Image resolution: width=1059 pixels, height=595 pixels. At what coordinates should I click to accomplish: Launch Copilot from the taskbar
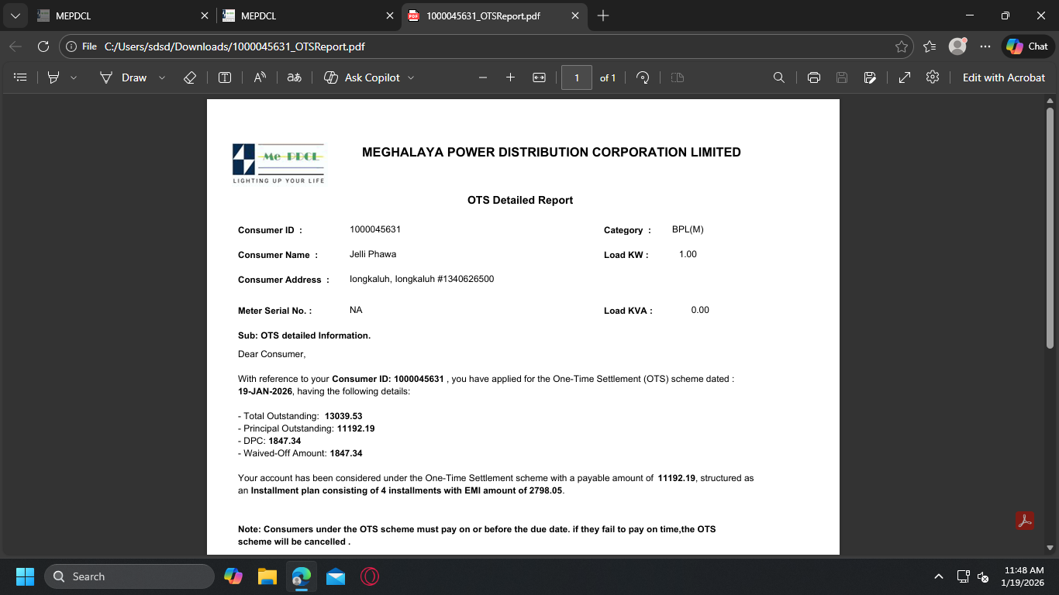[233, 576]
